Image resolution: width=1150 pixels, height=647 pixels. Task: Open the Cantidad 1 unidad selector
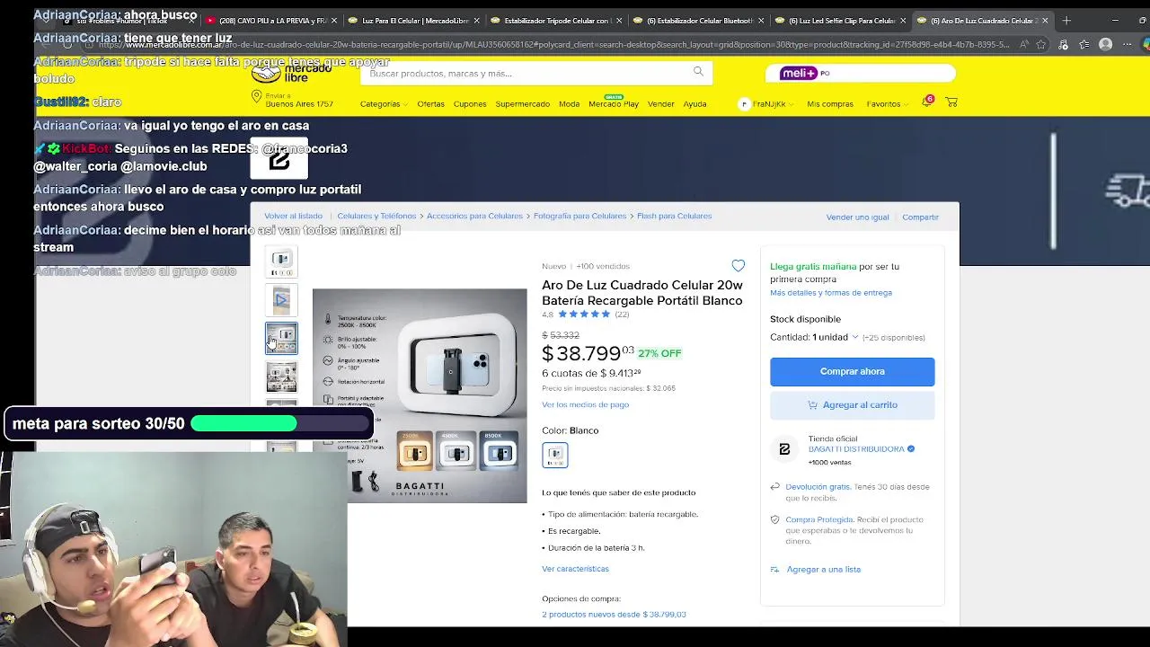(814, 337)
